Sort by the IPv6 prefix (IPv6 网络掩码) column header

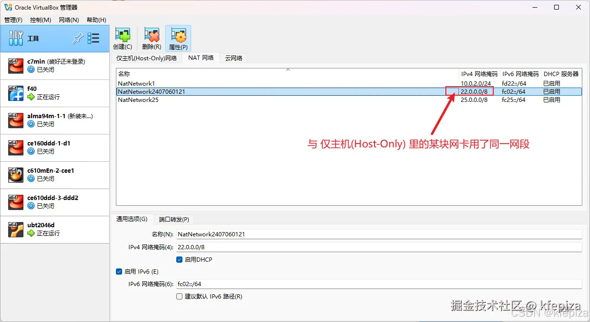coord(521,74)
